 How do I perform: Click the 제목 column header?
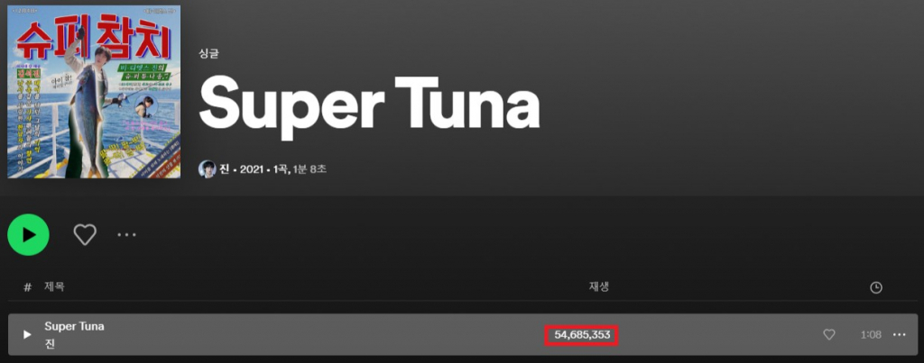coord(54,287)
